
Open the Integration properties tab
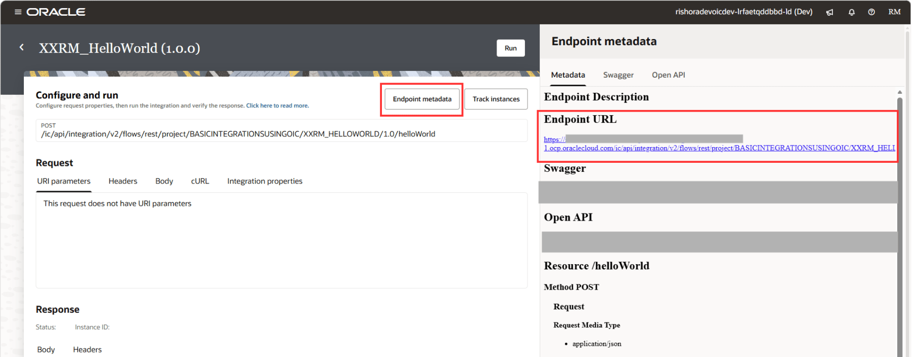[264, 182]
